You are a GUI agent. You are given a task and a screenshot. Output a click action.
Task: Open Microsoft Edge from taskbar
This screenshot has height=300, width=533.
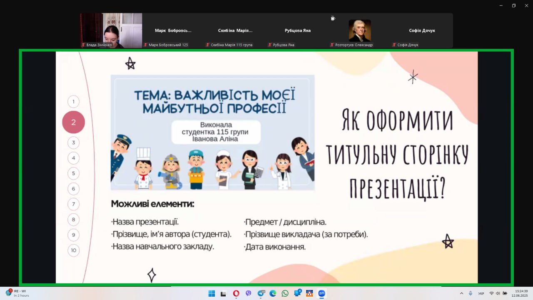[273, 293]
